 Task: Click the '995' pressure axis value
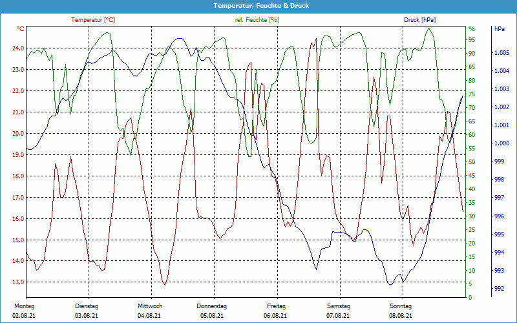click(500, 234)
